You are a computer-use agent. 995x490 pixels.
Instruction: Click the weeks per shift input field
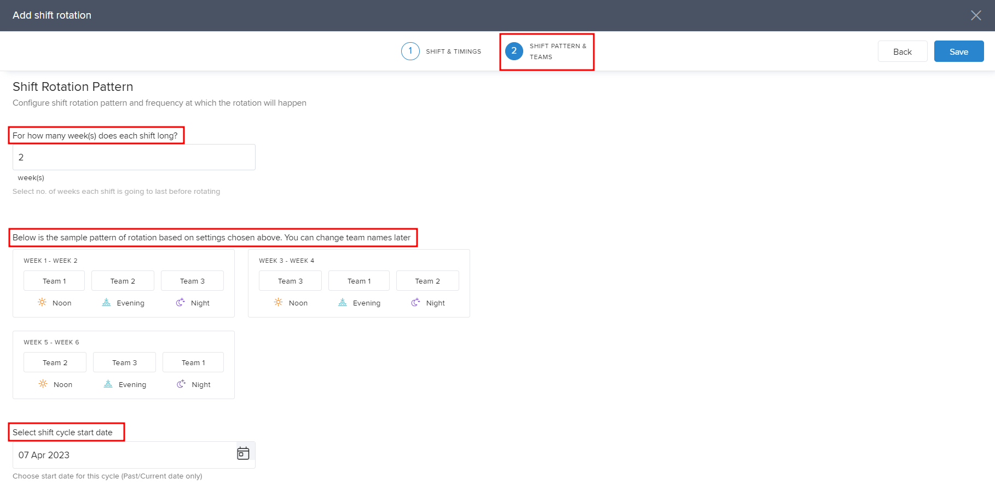click(134, 157)
